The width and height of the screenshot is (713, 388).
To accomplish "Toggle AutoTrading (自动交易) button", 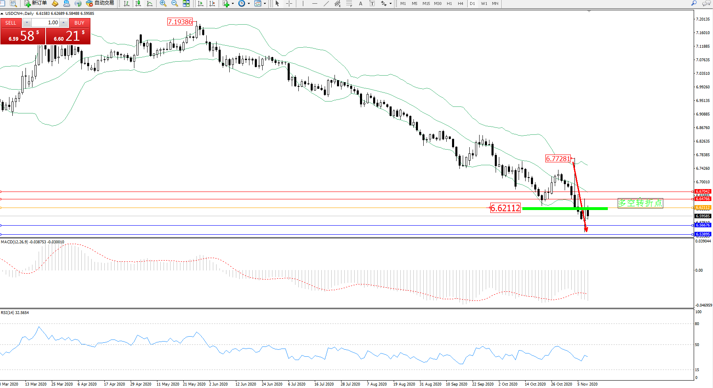I will point(100,3).
